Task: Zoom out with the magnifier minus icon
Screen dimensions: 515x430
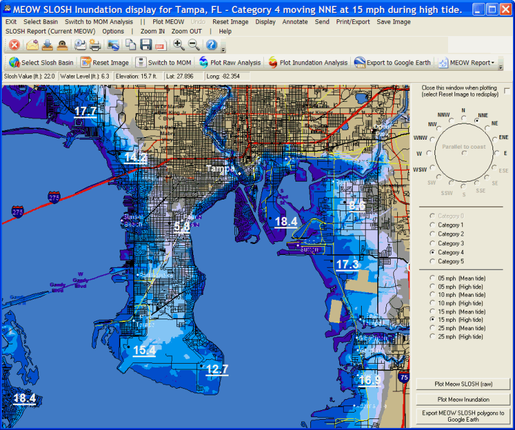Action: [x=194, y=45]
